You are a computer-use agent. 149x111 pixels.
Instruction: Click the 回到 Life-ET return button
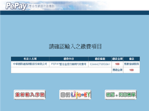[x=75, y=95]
